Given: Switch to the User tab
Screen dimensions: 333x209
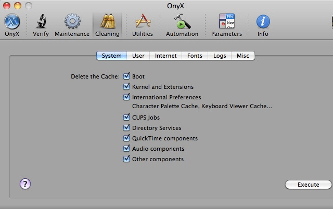Looking at the screenshot, I should pyautogui.click(x=138, y=56).
